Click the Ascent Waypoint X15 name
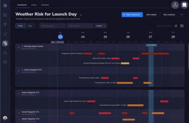 (30, 119)
